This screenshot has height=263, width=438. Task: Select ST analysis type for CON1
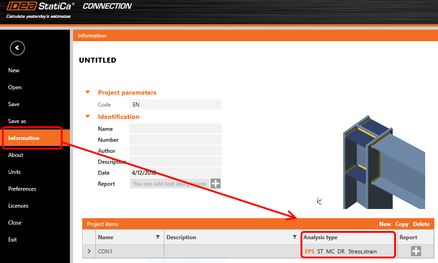(x=320, y=251)
